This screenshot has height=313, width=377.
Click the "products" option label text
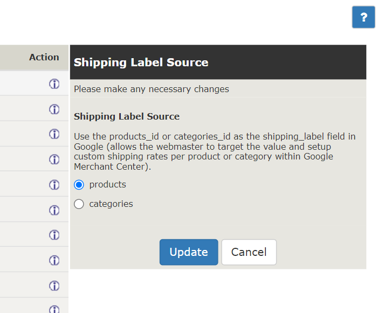pyautogui.click(x=108, y=184)
